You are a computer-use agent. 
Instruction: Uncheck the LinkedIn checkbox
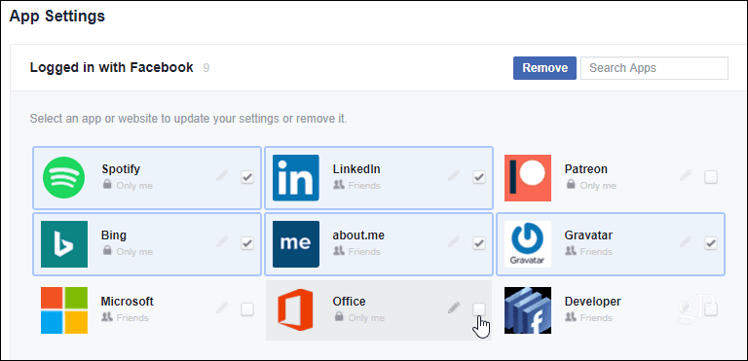click(479, 177)
